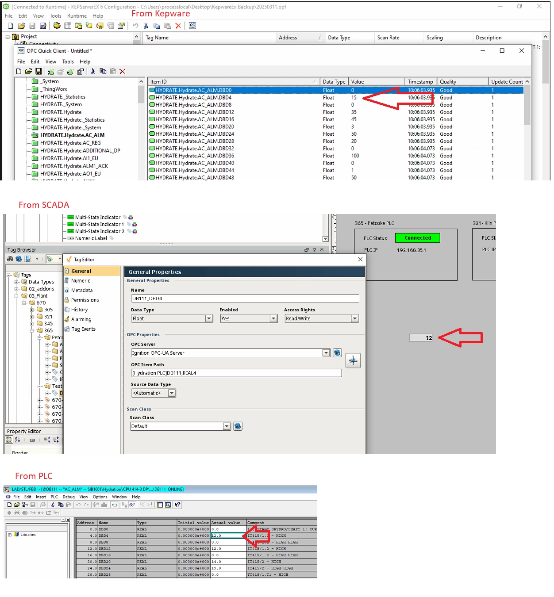Click the Properties icon in KEPServerEX toolbar

(x=121, y=26)
